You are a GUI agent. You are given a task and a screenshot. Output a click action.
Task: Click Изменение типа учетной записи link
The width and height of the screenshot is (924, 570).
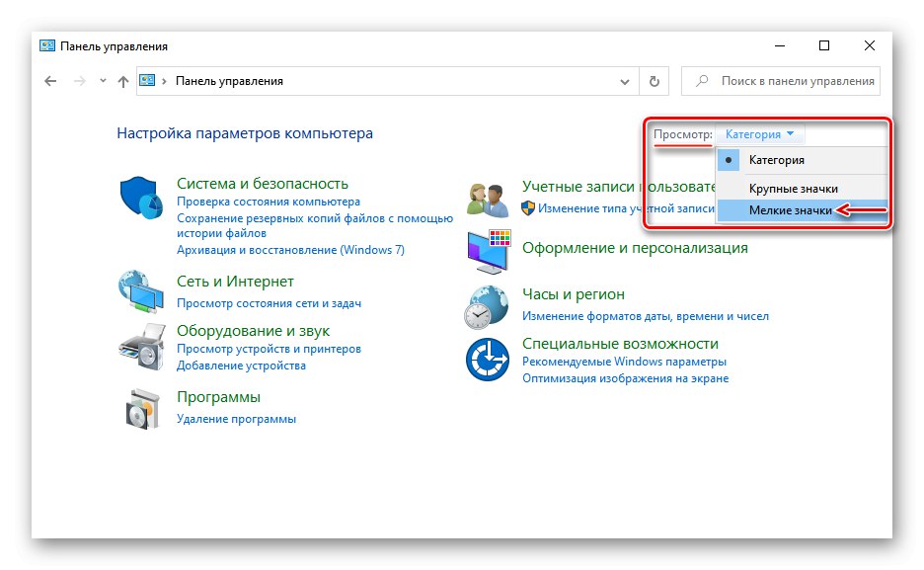[626, 208]
